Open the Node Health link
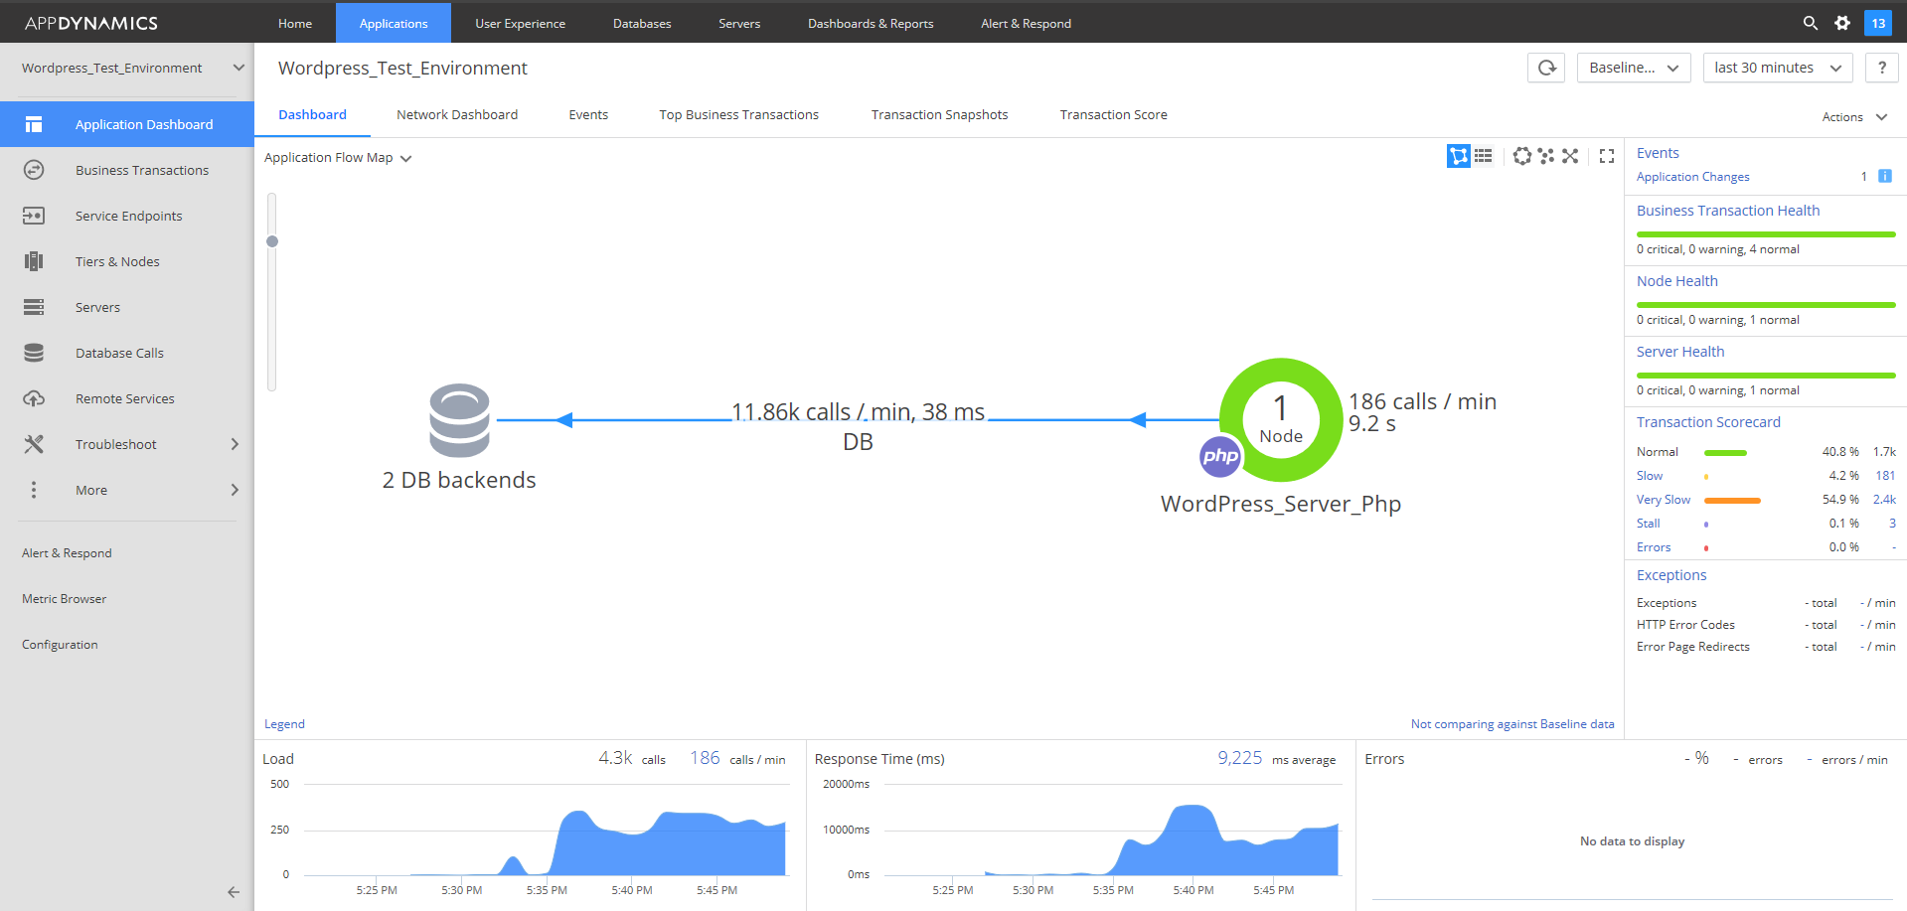 click(x=1676, y=281)
